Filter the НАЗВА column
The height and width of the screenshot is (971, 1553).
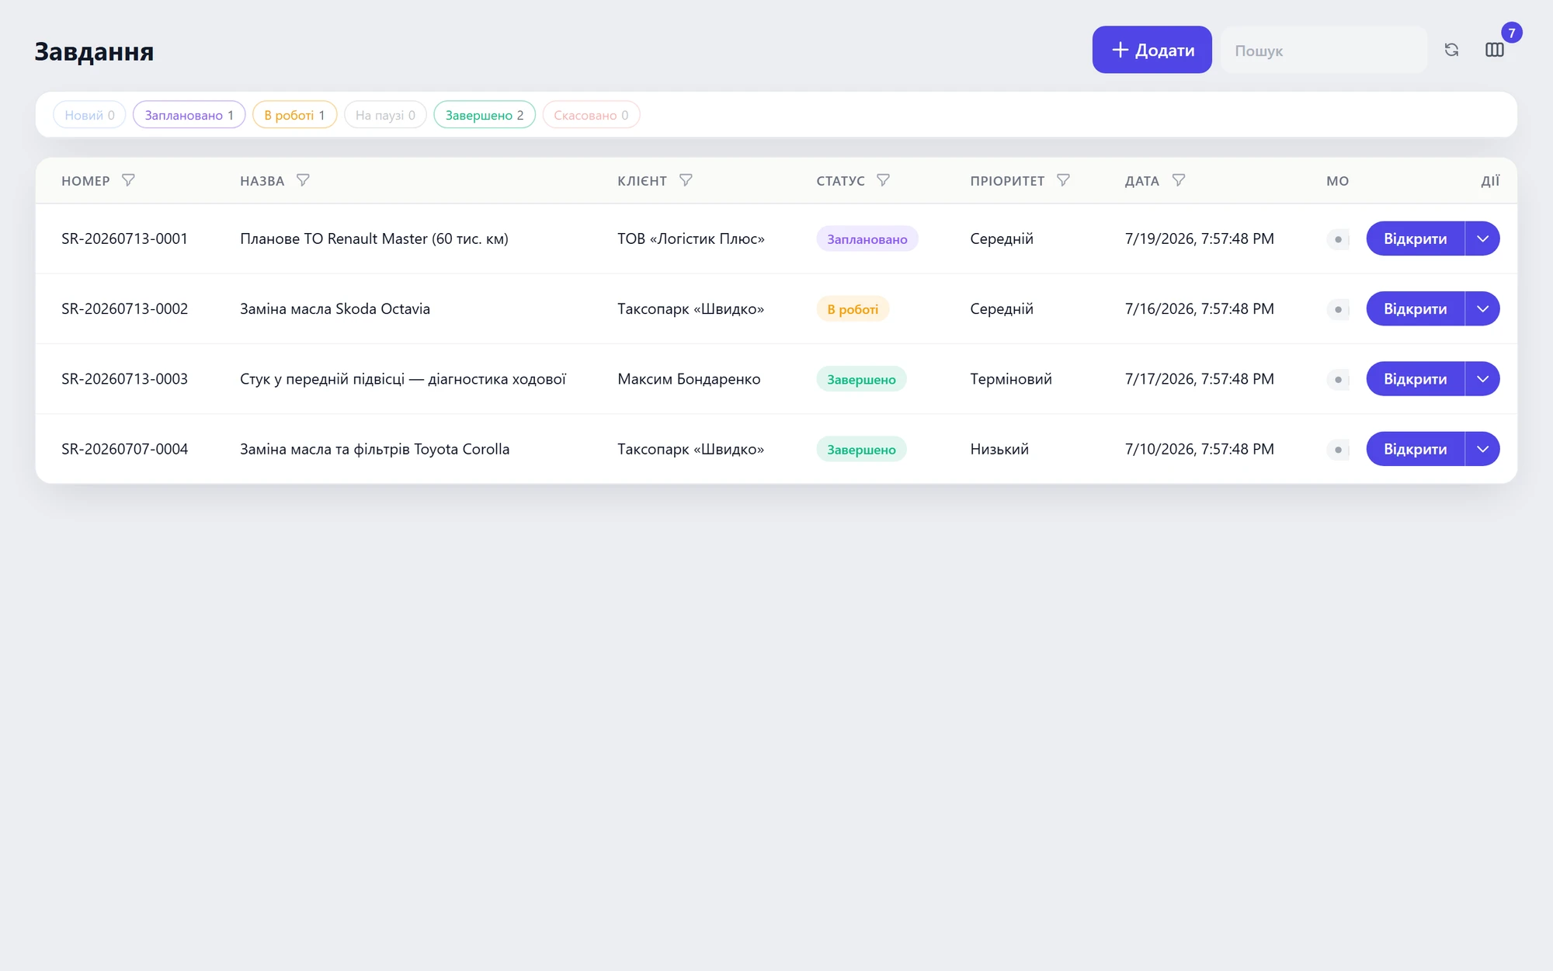[303, 180]
